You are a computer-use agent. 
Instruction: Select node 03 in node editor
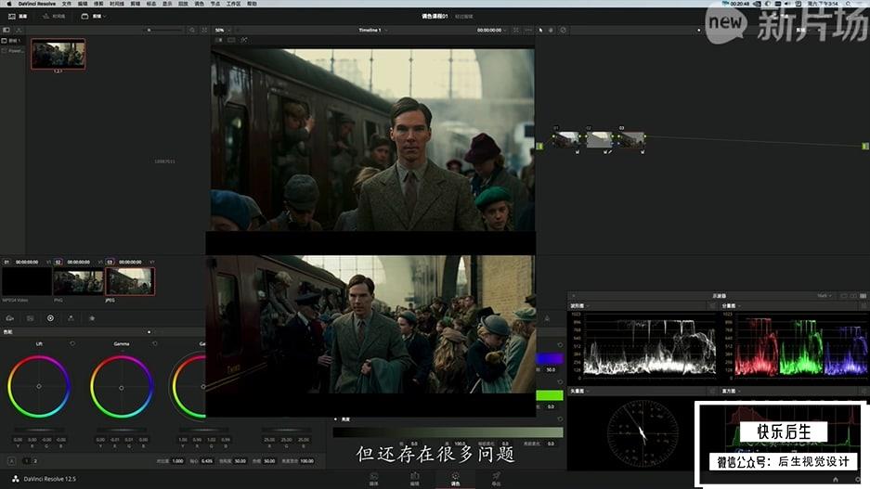[631, 140]
